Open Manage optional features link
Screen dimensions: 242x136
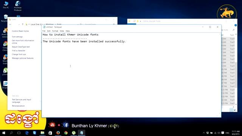coord(23,58)
